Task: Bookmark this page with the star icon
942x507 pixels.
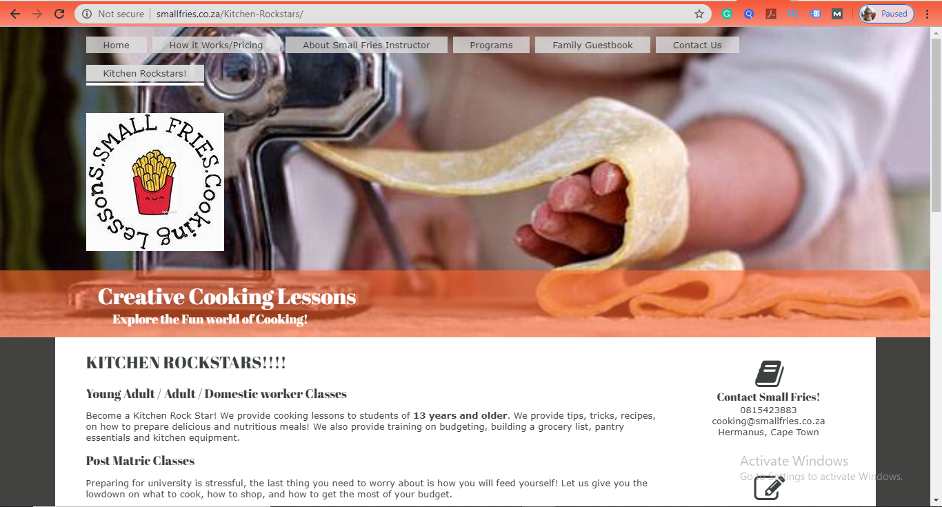Action: [699, 14]
